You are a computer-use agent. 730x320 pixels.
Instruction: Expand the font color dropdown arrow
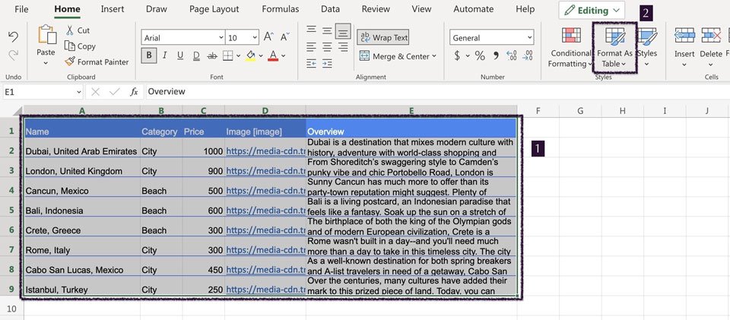[283, 55]
